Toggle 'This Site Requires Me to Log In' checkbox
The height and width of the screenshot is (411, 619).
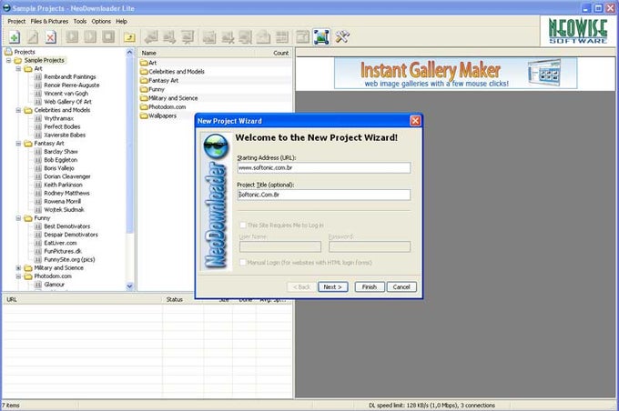tap(243, 226)
